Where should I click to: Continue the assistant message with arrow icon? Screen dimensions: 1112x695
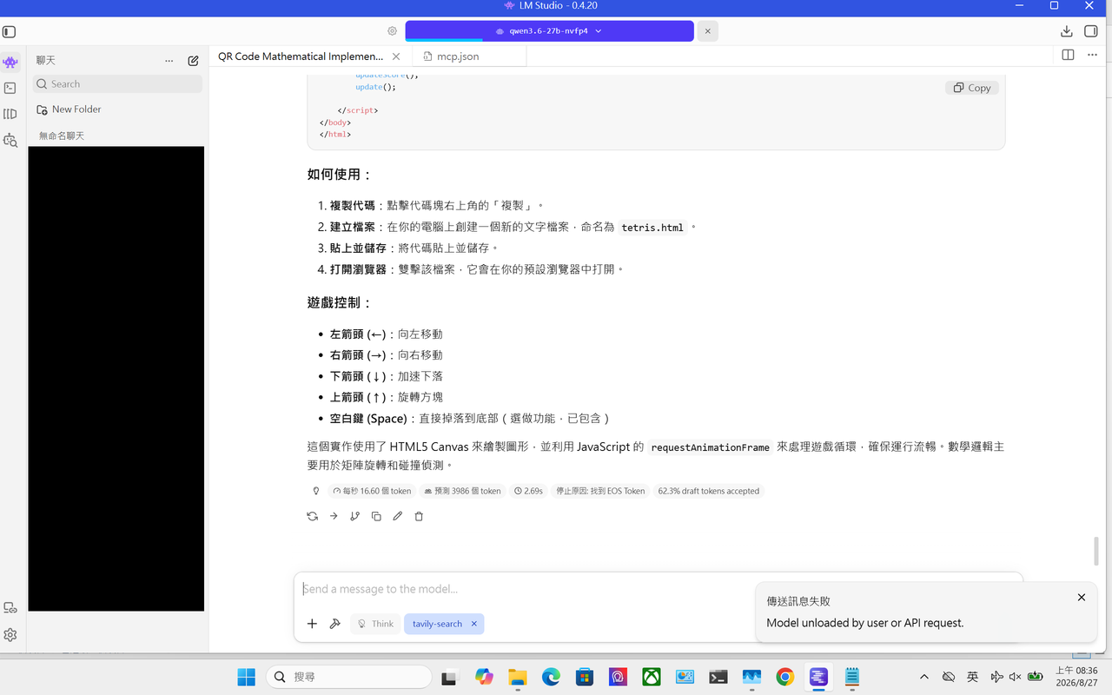[x=334, y=516]
